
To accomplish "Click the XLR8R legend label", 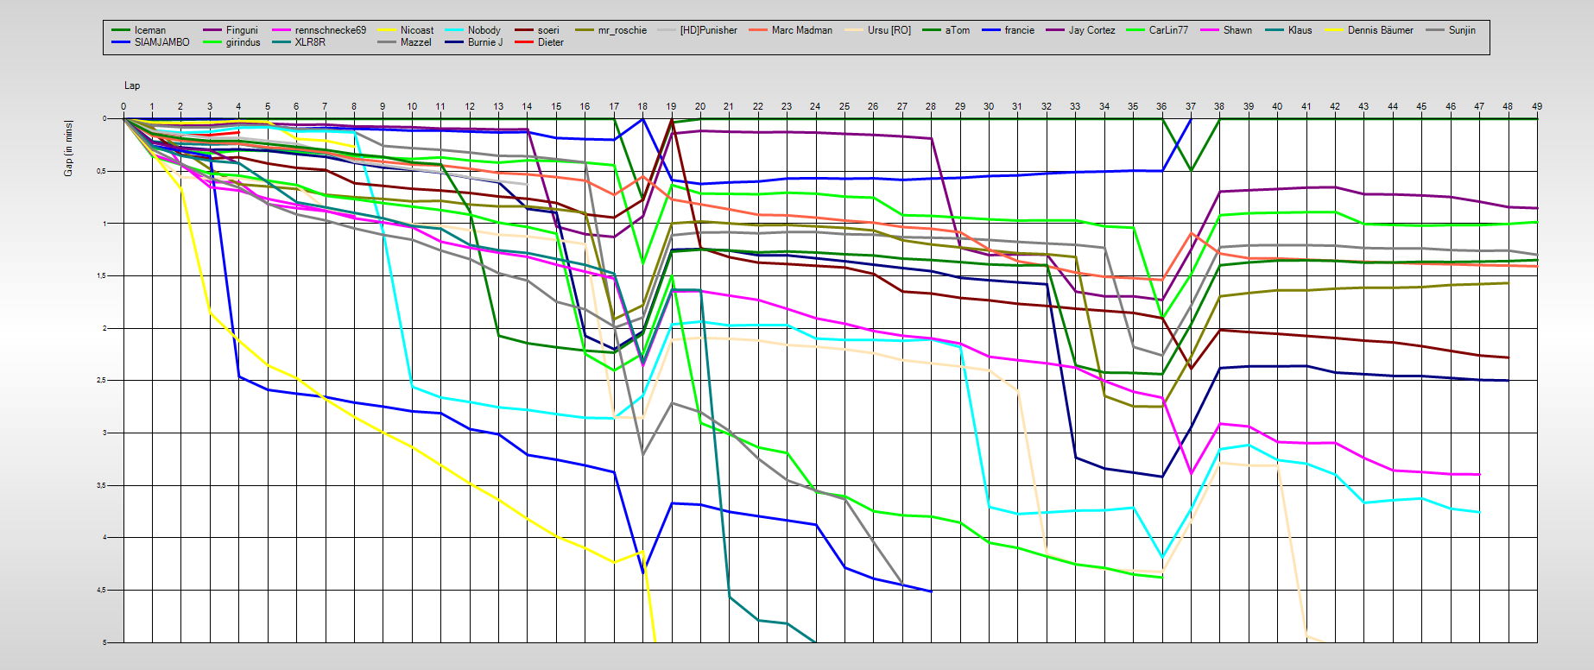I will pos(310,42).
